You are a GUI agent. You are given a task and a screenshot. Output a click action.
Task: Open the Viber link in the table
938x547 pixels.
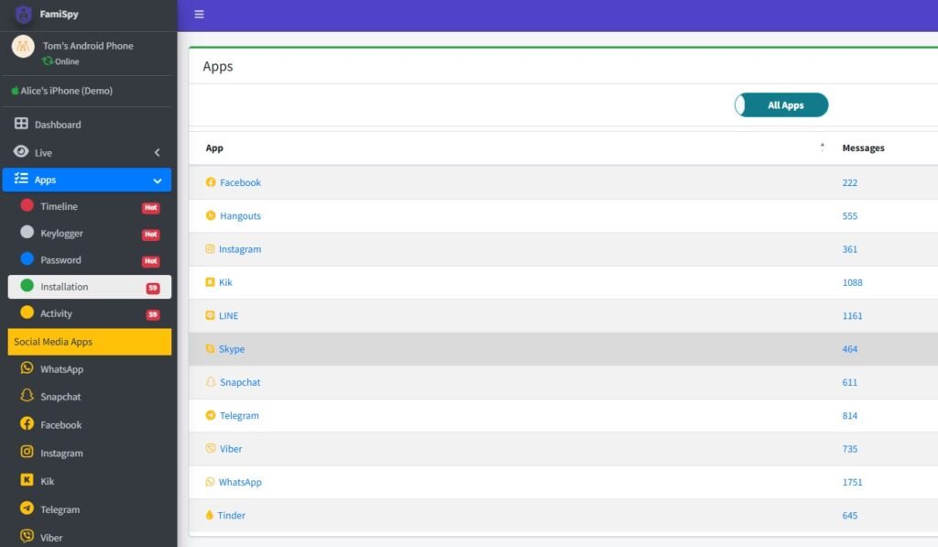(x=231, y=449)
